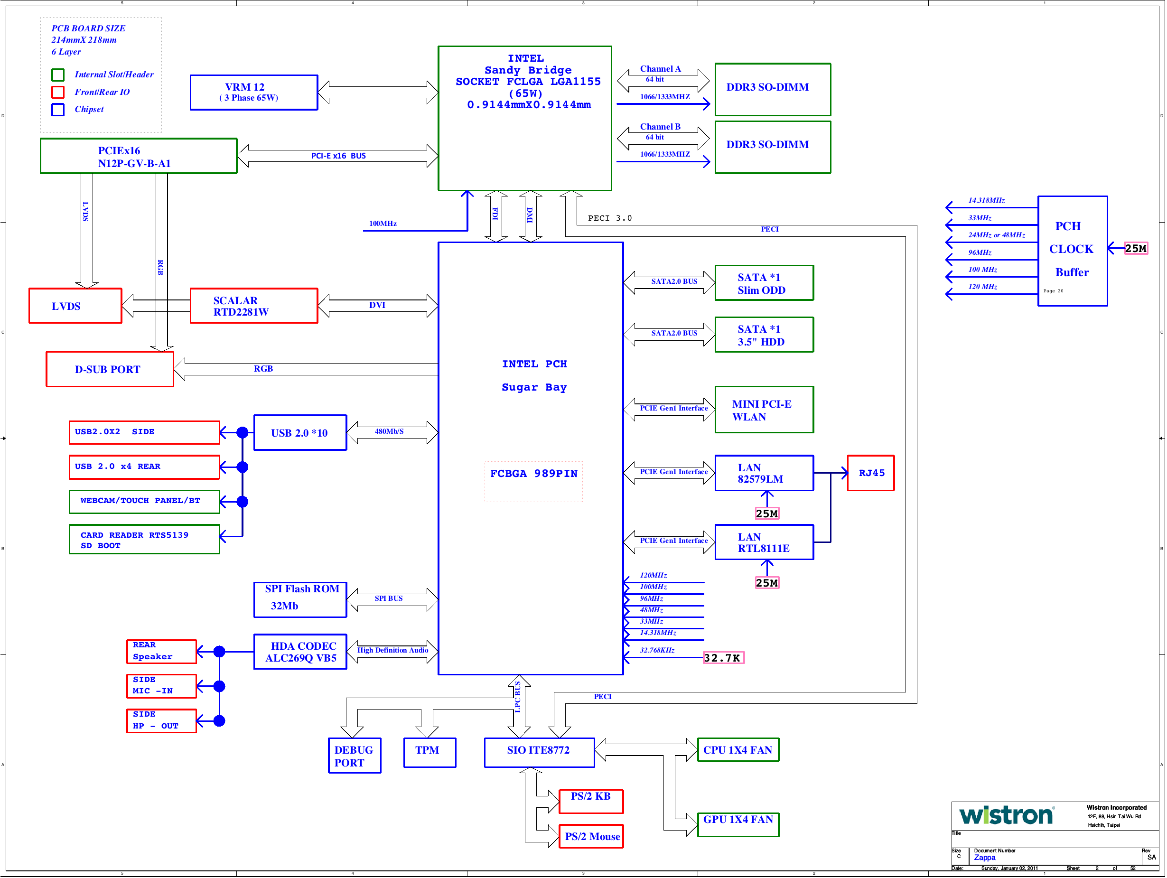Click the 24MHz or 48MHz output label

pyautogui.click(x=997, y=235)
